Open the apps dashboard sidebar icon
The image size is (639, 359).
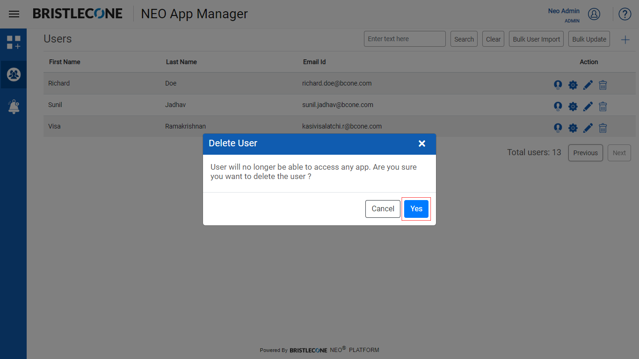pyautogui.click(x=14, y=43)
